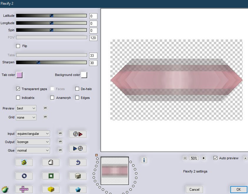Enable the Flip checkbox
Image resolution: width=248 pixels, height=194 pixels.
(x=18, y=46)
